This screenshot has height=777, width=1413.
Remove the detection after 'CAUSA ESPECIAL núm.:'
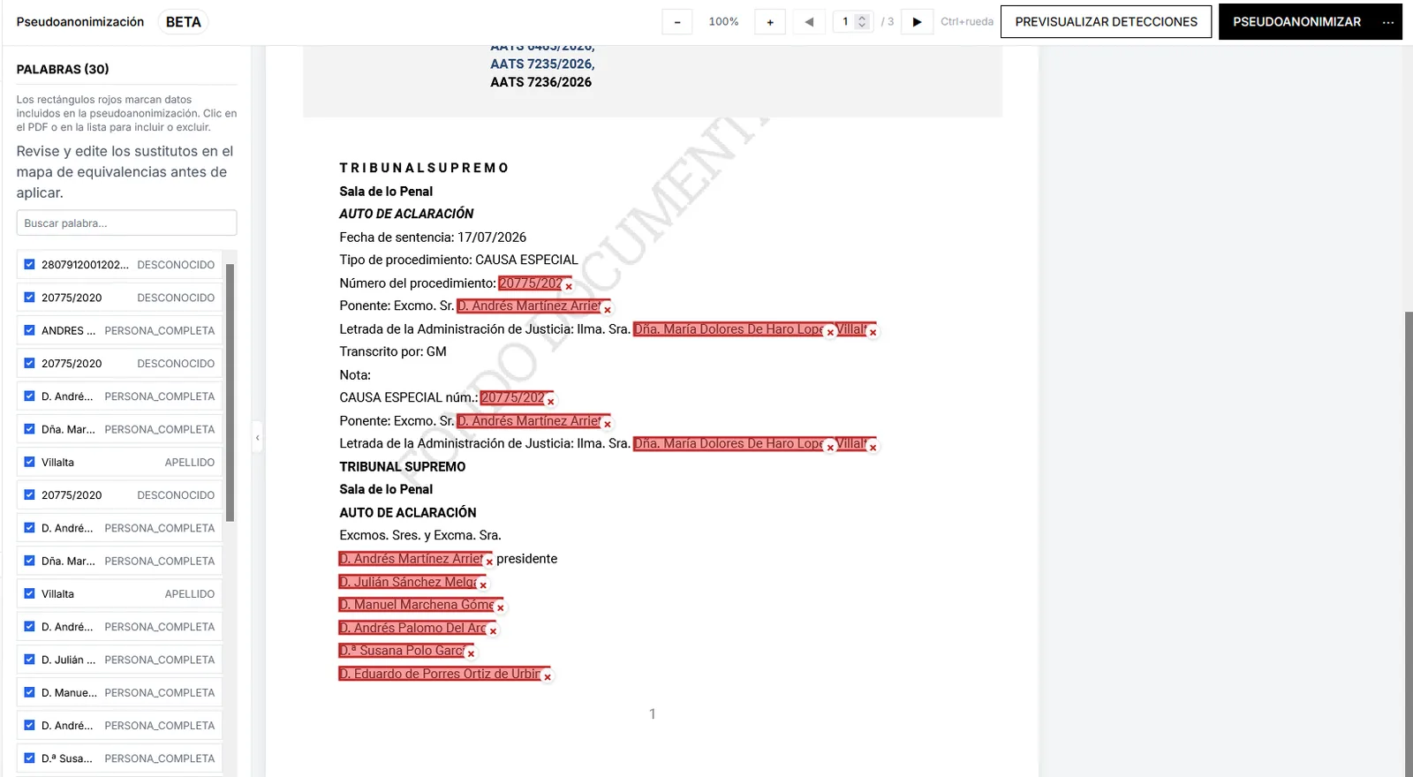click(550, 402)
